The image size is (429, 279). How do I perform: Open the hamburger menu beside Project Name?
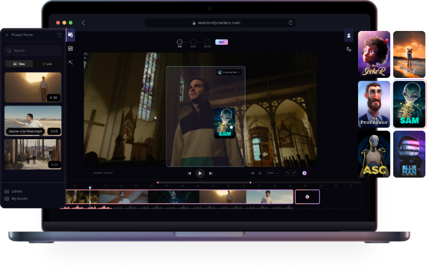pos(59,35)
